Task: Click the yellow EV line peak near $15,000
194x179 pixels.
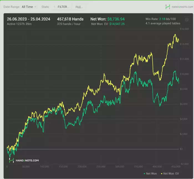Action: click(x=175, y=35)
